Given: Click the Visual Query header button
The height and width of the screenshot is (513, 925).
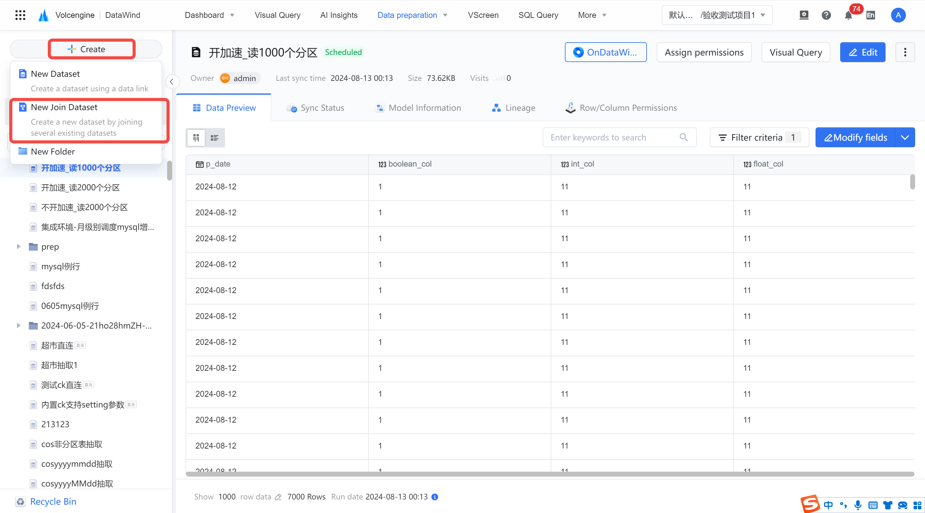Looking at the screenshot, I should pos(795,52).
